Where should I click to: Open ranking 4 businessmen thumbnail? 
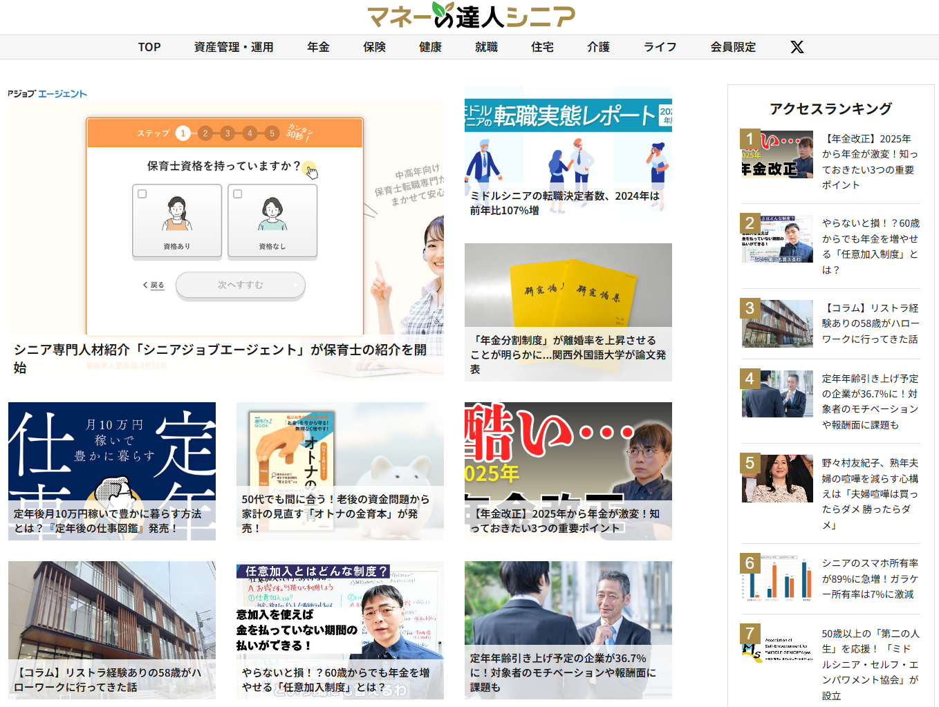tap(777, 394)
